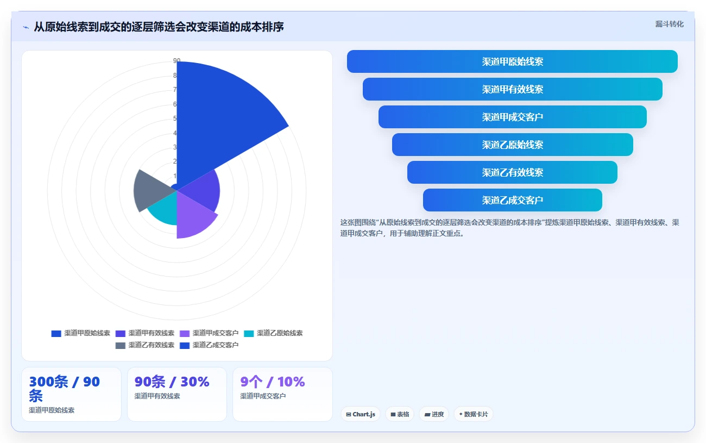Viewport: 706px width, 443px height.
Task: Click the star icon in 数据卡片 chip
Action: (x=461, y=414)
